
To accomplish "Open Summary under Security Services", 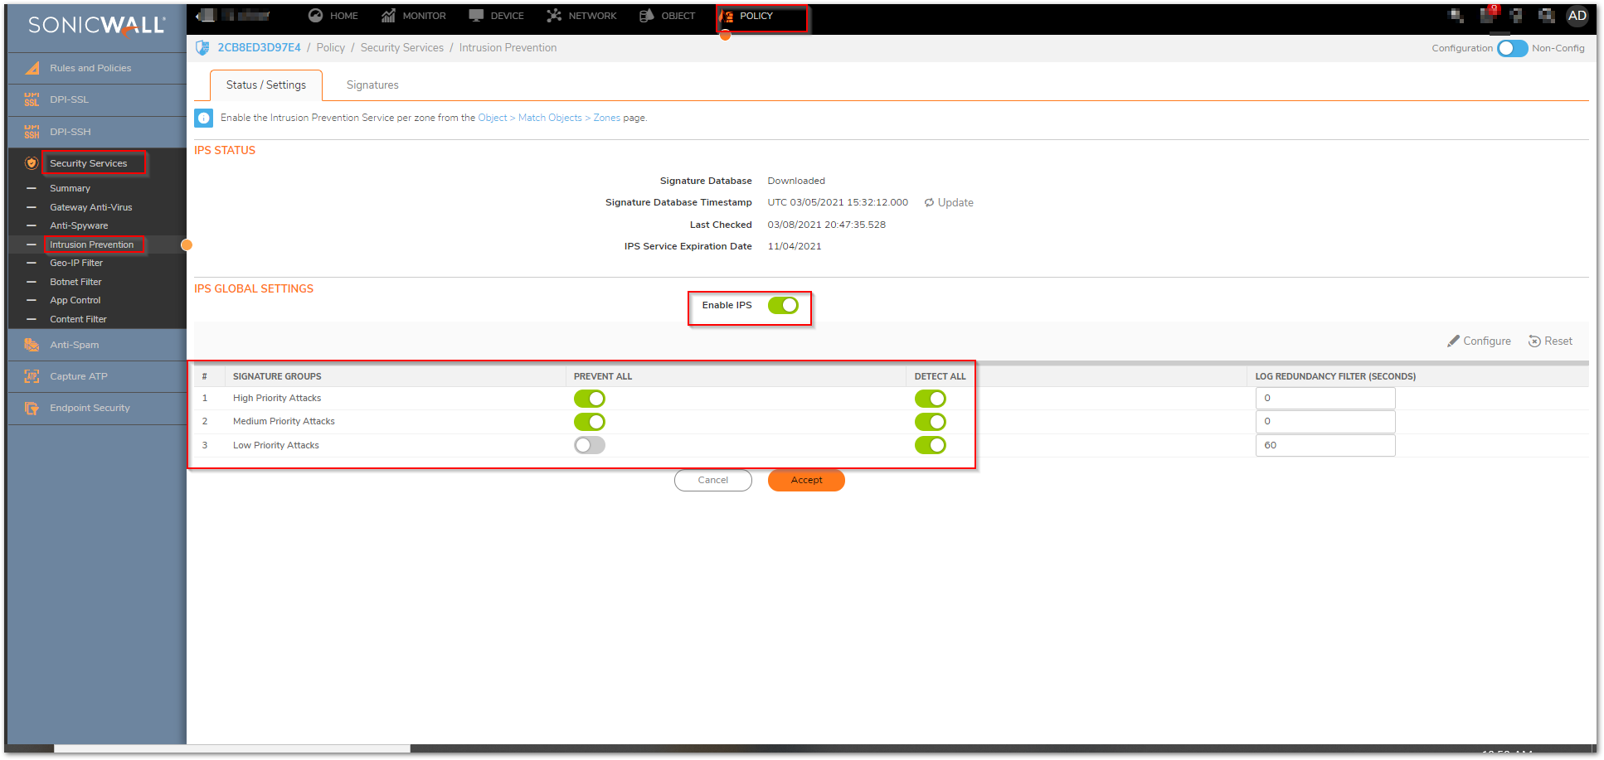I will tap(70, 188).
